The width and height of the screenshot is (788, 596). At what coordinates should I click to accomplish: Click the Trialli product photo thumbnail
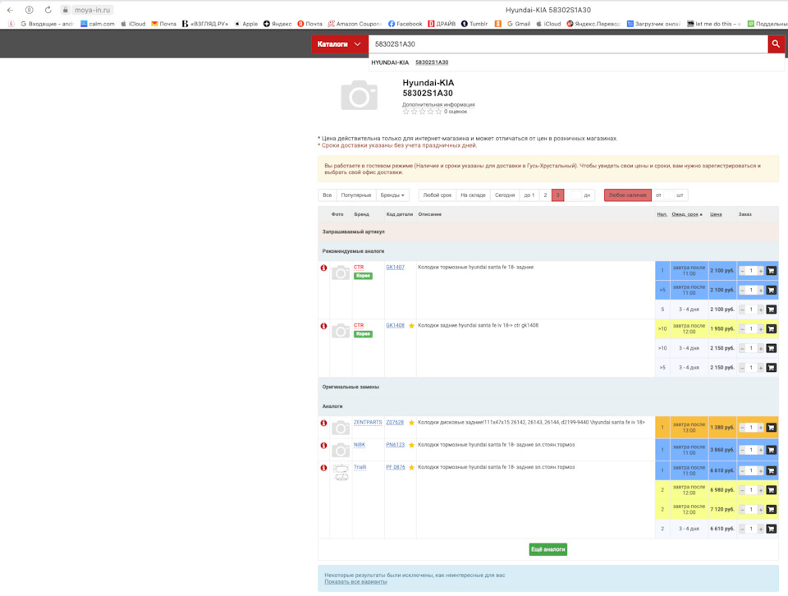click(x=341, y=472)
